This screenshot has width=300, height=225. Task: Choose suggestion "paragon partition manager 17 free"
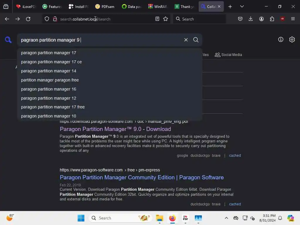pos(110,107)
